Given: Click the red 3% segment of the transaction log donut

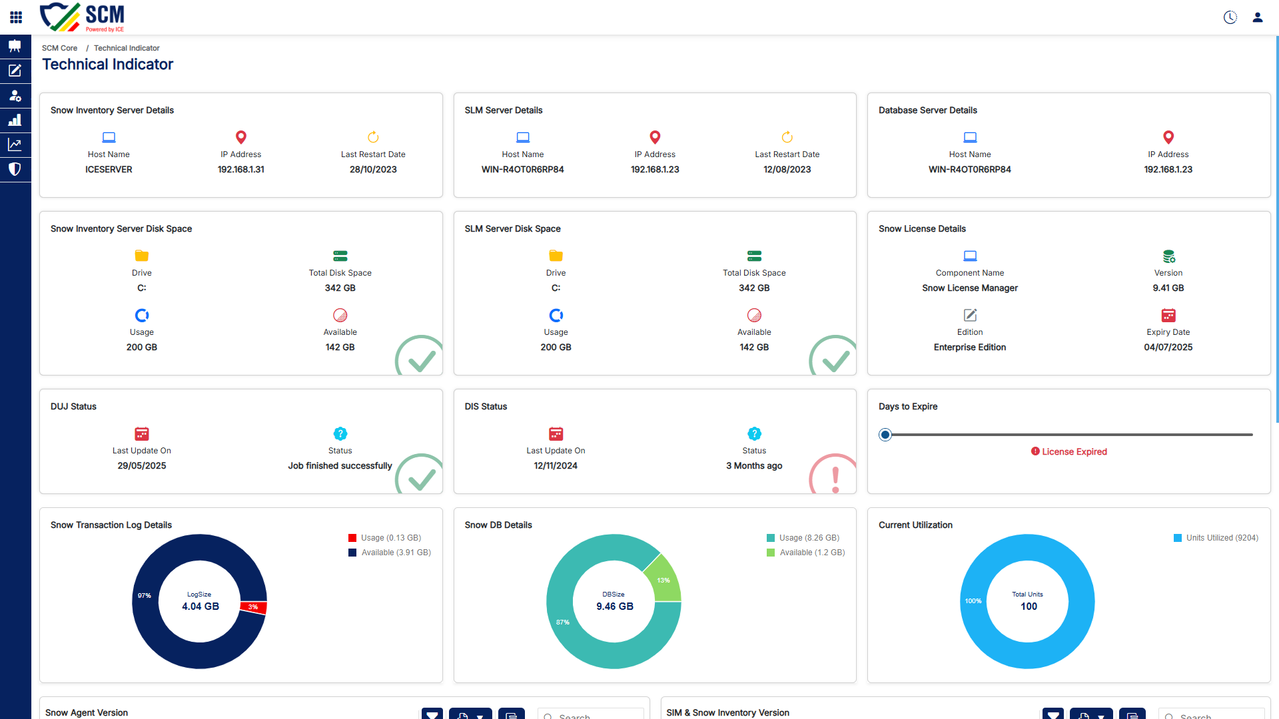Looking at the screenshot, I should 254,607.
